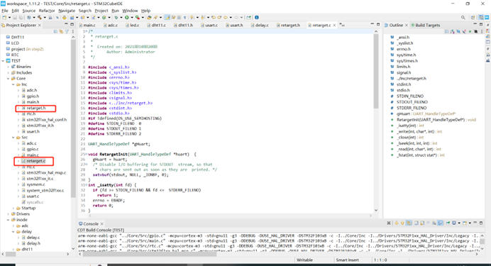This screenshot has width=491, height=266.
Task: Click the Debug bug icon in toolbar
Action: [x=116, y=17]
